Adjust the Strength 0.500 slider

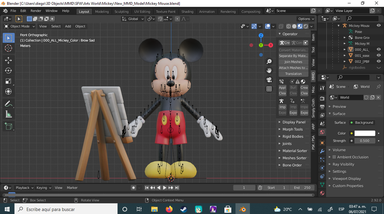(365, 141)
